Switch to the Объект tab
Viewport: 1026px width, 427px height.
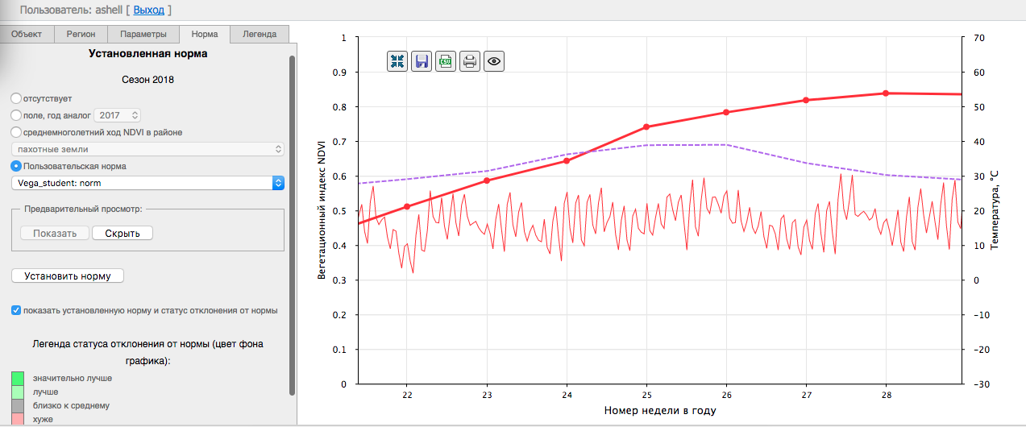point(27,34)
